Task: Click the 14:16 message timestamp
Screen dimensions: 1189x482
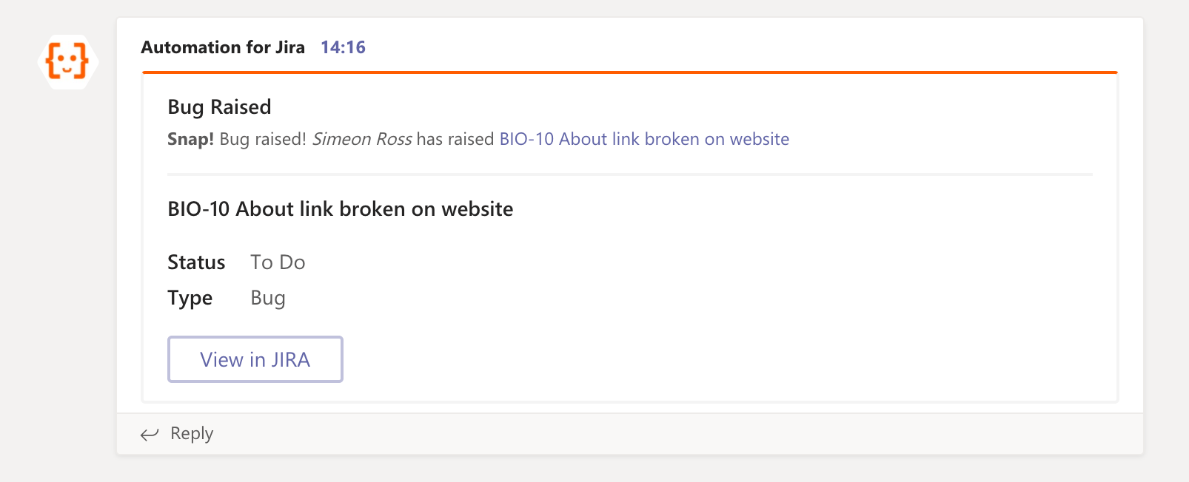Action: coord(343,47)
